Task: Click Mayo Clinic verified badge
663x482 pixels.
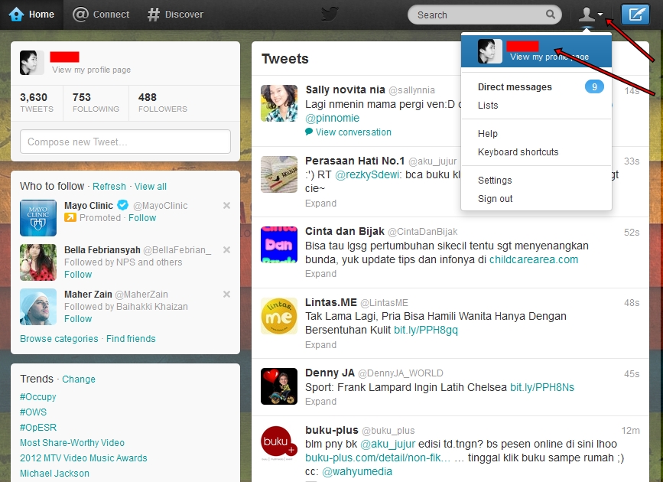Action: tap(122, 205)
